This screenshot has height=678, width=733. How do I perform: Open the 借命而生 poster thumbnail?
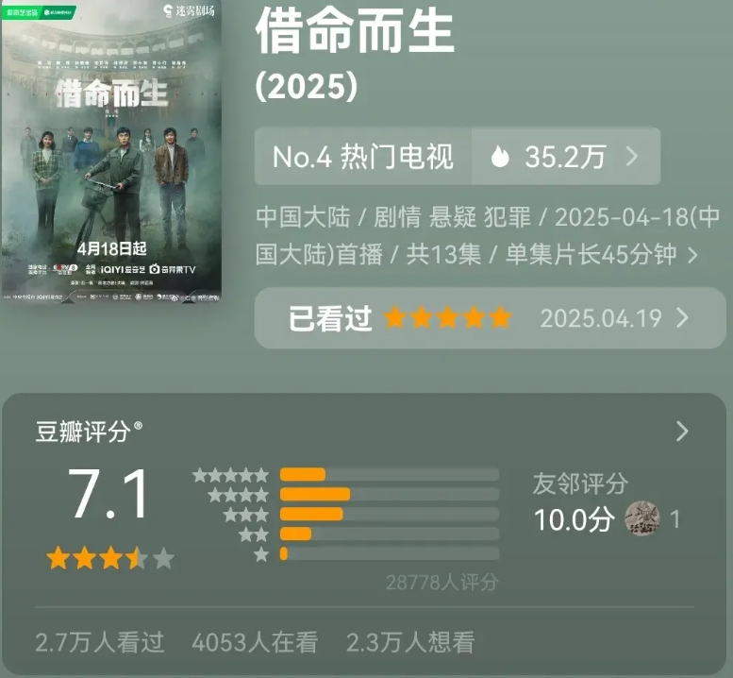click(111, 151)
